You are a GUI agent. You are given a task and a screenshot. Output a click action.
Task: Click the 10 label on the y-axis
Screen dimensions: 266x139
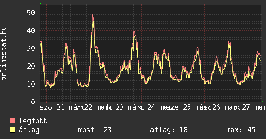pos(31,84)
